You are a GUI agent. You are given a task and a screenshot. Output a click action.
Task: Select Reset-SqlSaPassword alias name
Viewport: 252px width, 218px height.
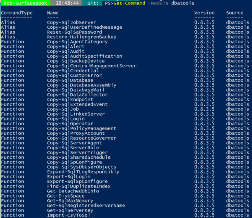[74, 32]
